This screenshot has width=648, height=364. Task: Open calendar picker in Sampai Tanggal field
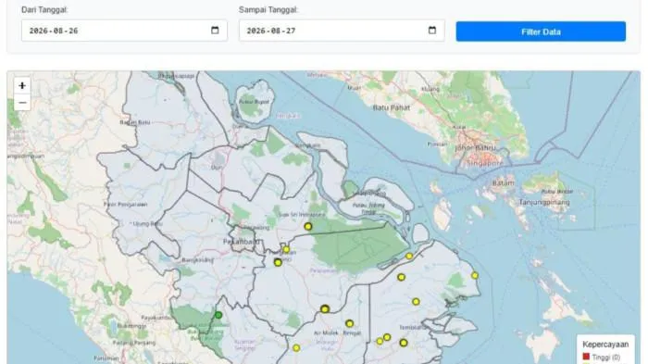coord(432,31)
